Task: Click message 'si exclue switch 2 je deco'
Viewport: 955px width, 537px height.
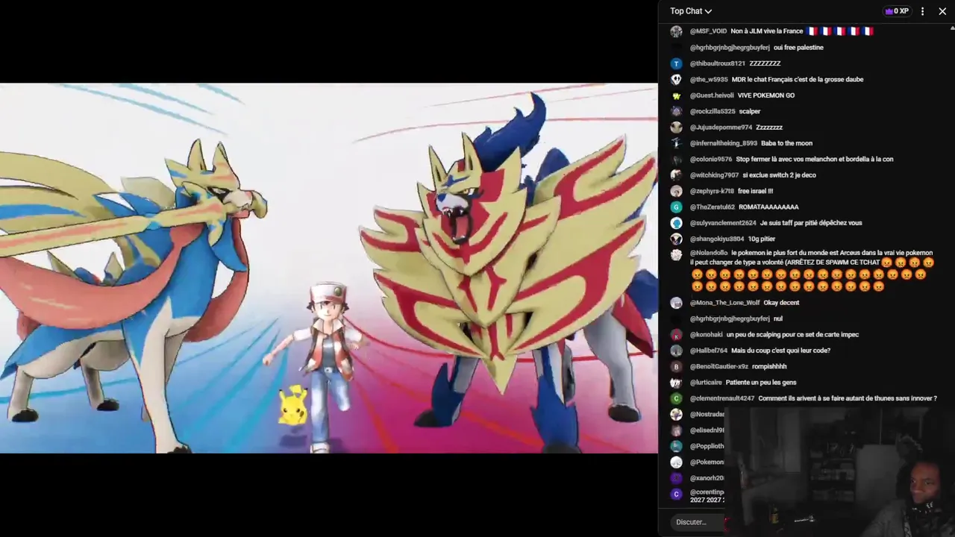Action: click(x=779, y=175)
